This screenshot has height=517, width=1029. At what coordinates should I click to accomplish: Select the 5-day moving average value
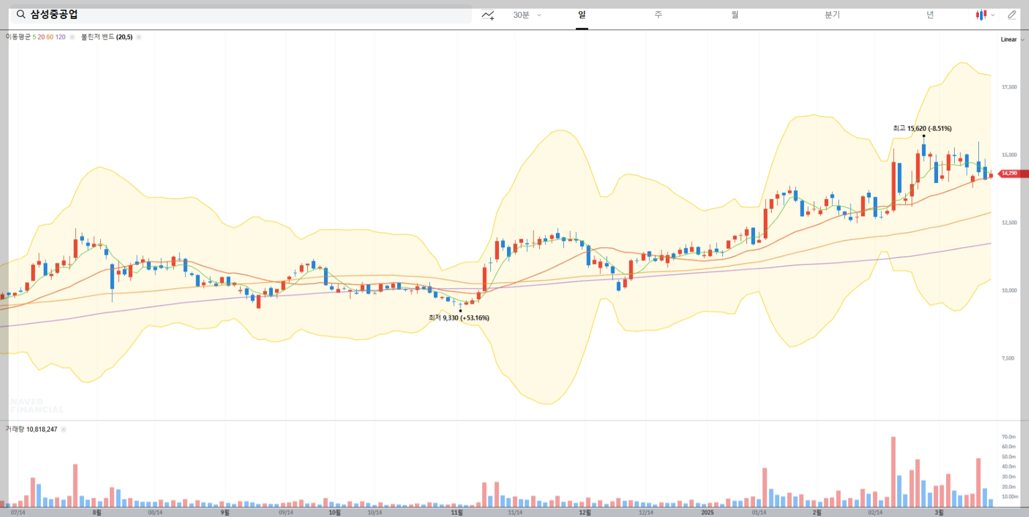(34, 37)
